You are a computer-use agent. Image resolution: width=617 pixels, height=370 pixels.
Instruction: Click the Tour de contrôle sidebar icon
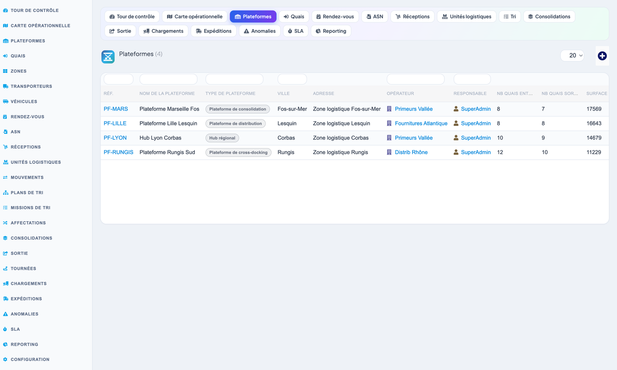(x=6, y=10)
